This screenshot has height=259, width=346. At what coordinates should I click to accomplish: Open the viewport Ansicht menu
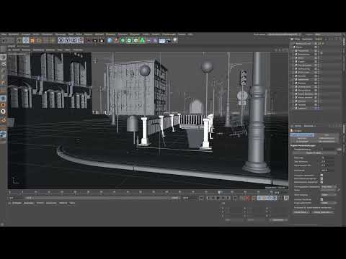pos(16,50)
